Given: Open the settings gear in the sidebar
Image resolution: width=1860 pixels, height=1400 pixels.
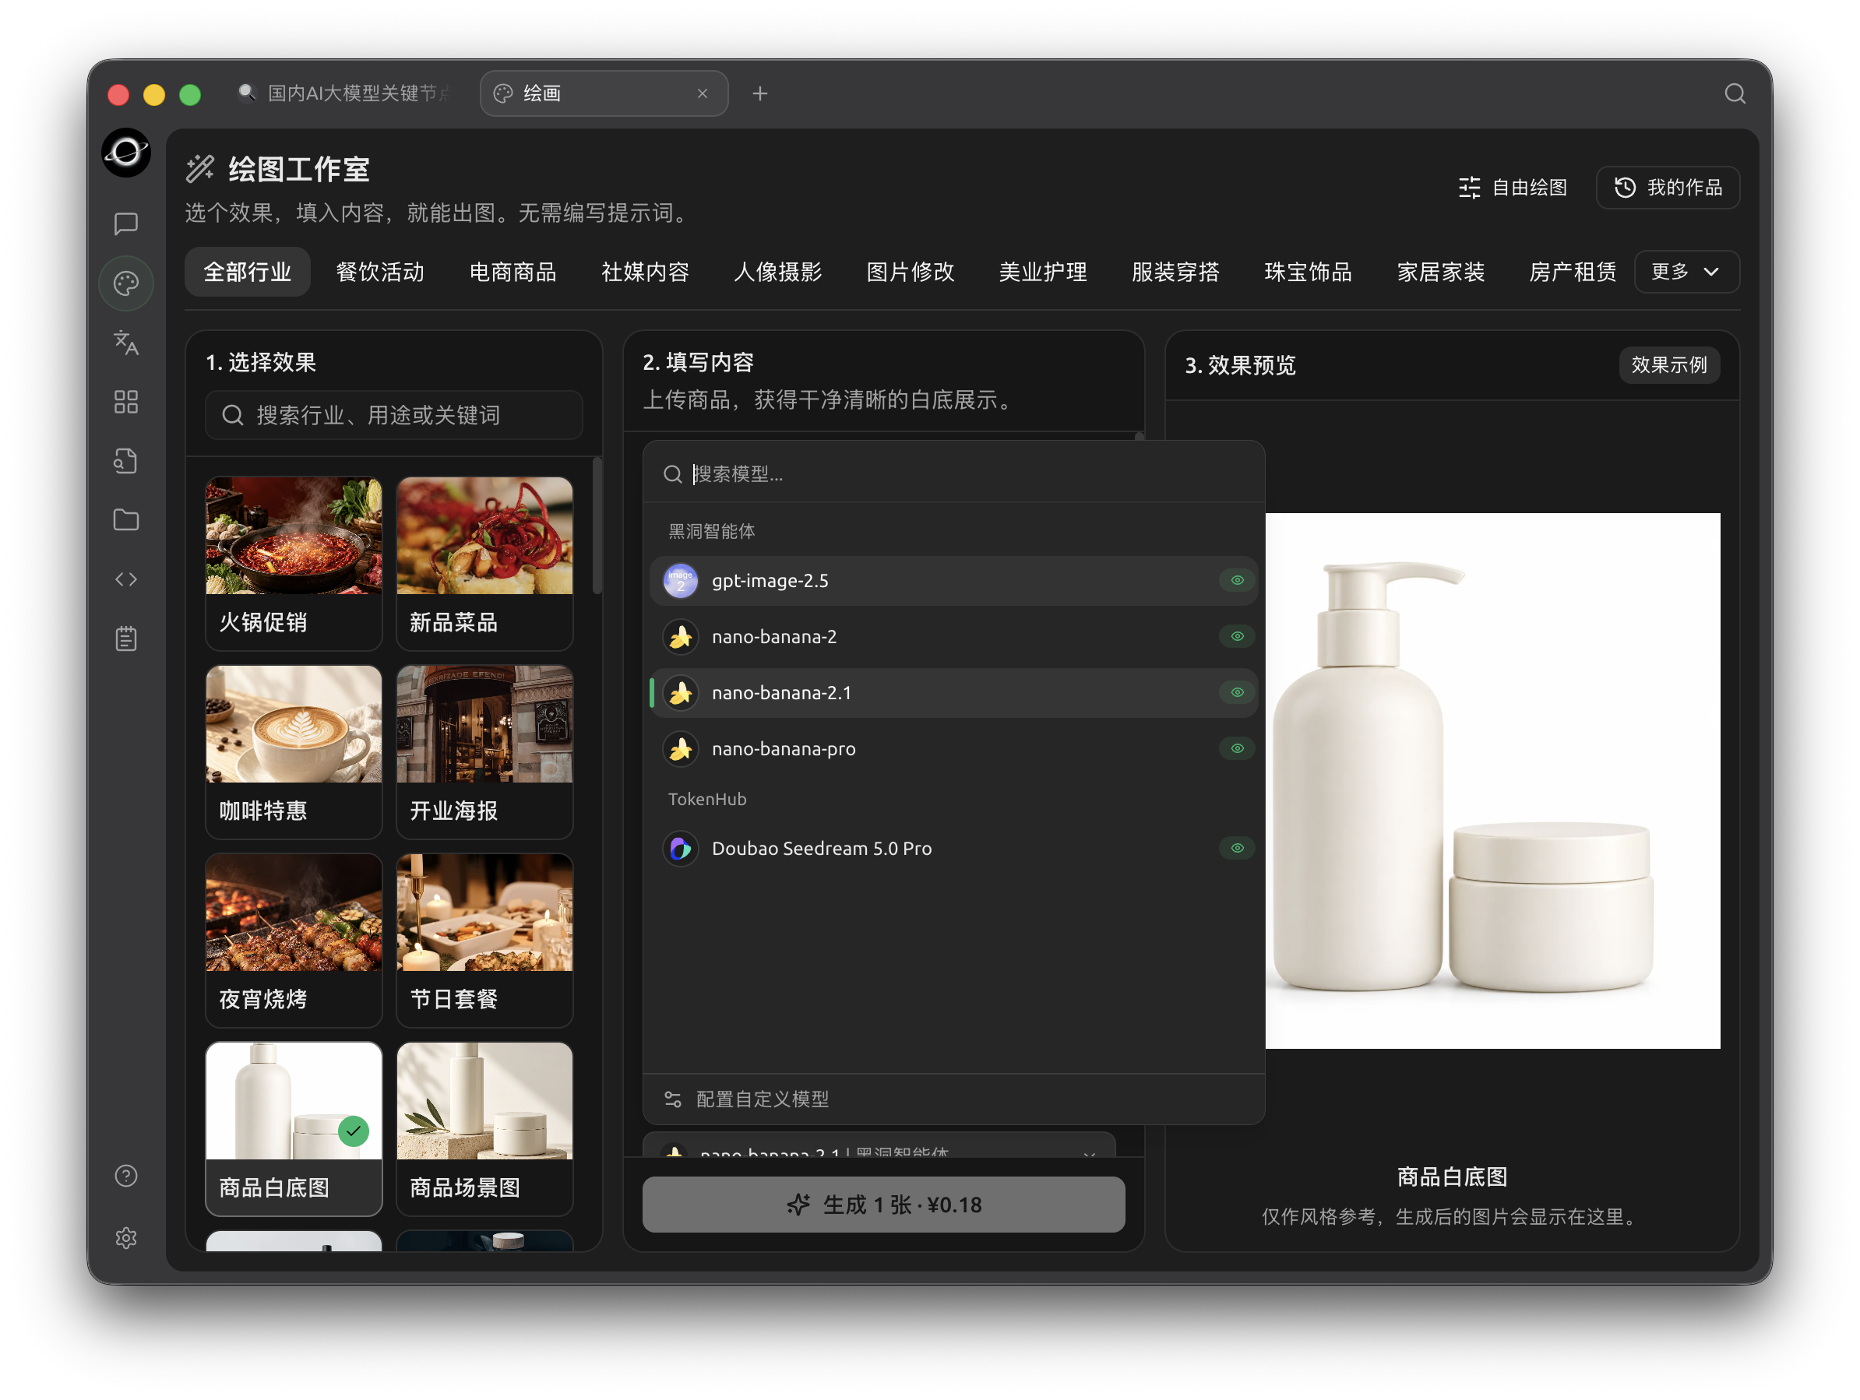Looking at the screenshot, I should (x=126, y=1238).
